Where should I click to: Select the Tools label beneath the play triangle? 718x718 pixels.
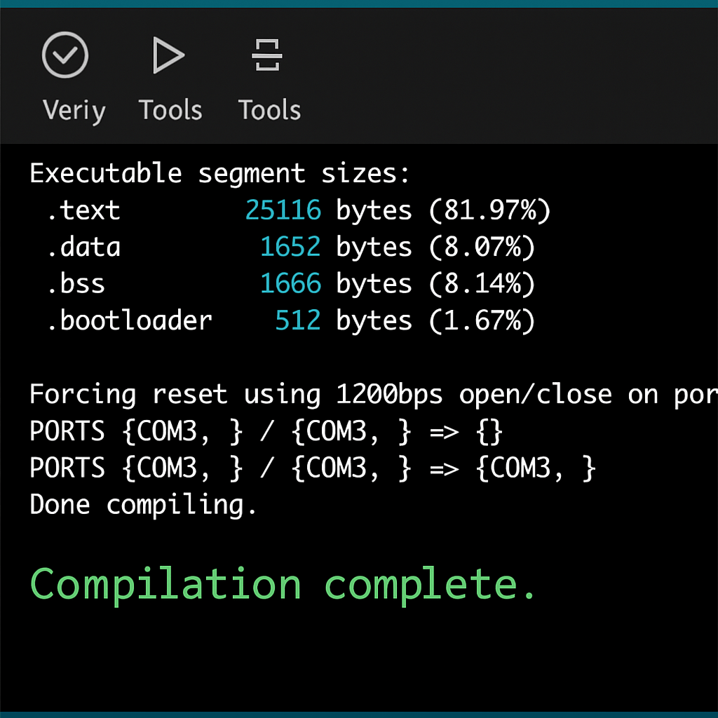pyautogui.click(x=170, y=110)
